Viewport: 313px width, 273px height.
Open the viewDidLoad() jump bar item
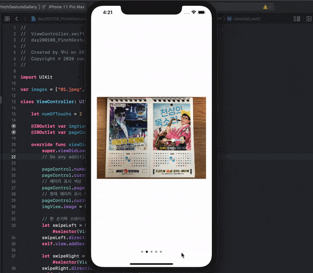click(247, 19)
